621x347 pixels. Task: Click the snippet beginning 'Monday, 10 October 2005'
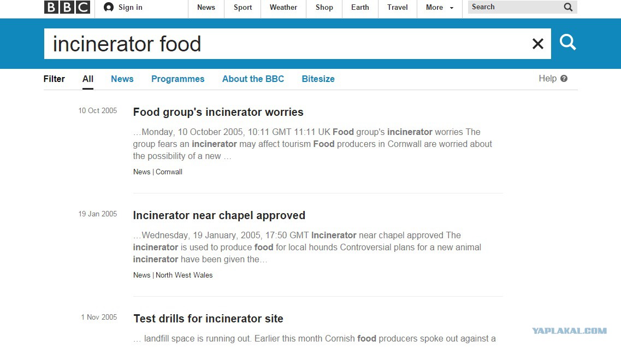click(312, 144)
